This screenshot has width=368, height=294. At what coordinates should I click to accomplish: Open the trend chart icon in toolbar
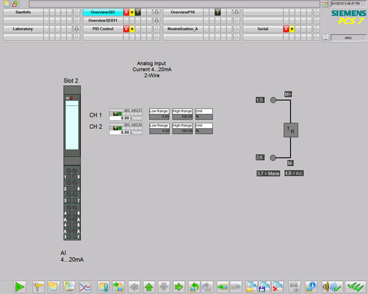pyautogui.click(x=86, y=286)
